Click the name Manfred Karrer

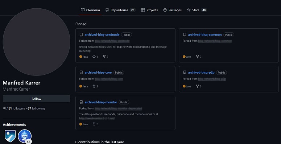coord(21,83)
